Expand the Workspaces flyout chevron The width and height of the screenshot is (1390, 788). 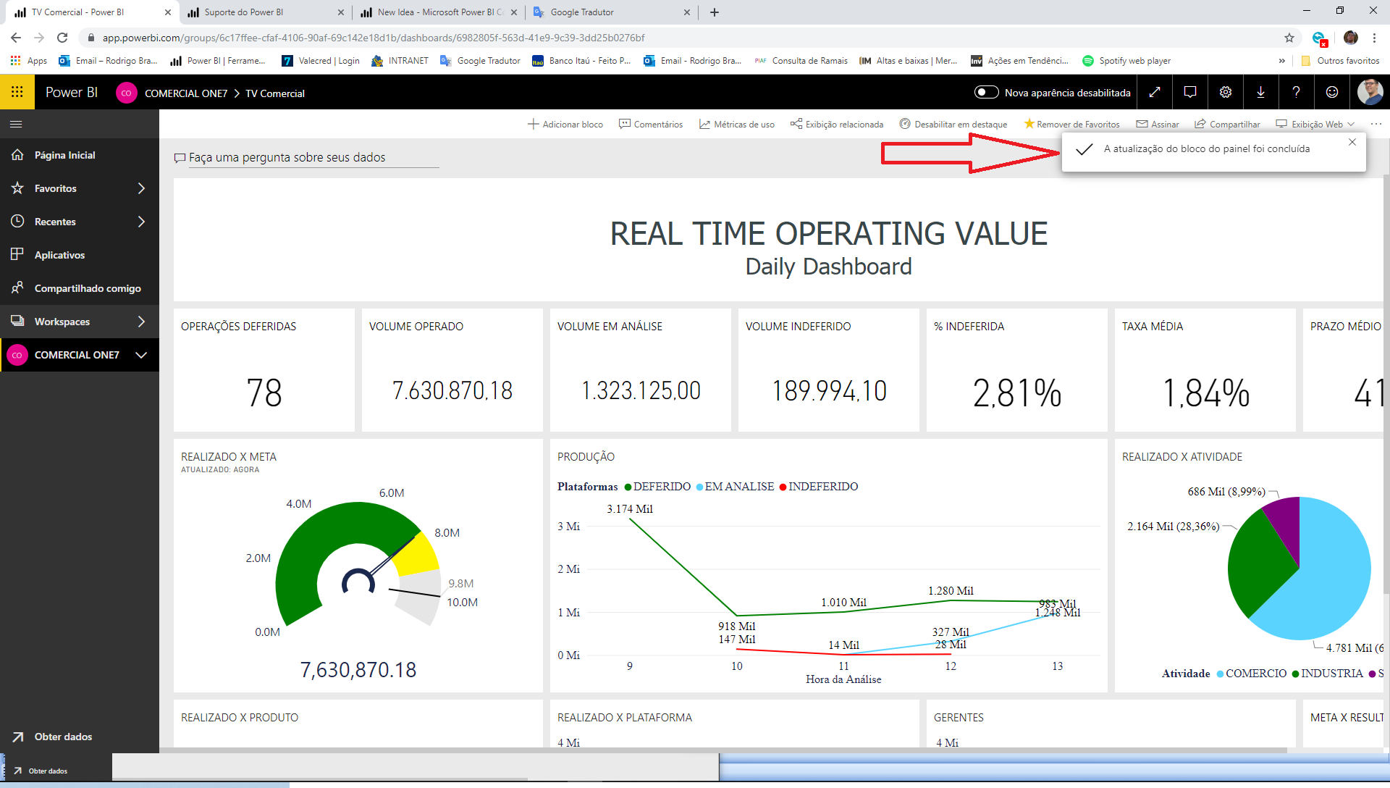tap(141, 322)
